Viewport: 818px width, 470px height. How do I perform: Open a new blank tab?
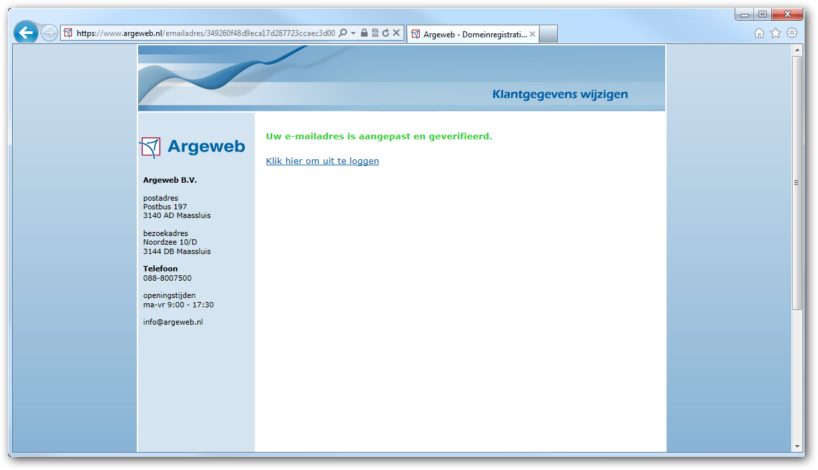tap(548, 34)
